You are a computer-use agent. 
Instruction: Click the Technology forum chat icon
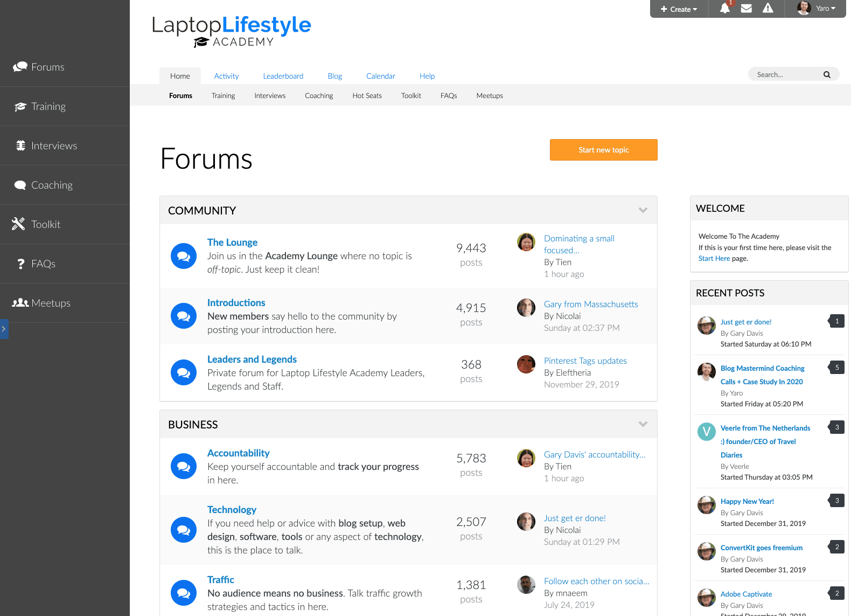184,530
